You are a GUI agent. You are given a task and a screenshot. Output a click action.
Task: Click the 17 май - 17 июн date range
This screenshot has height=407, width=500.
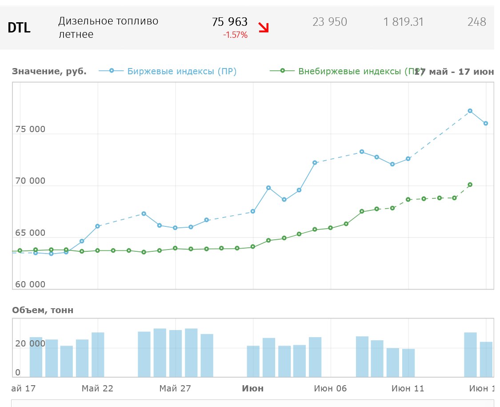[x=454, y=72]
